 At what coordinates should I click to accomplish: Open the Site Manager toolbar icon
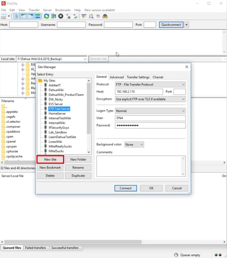4,16
